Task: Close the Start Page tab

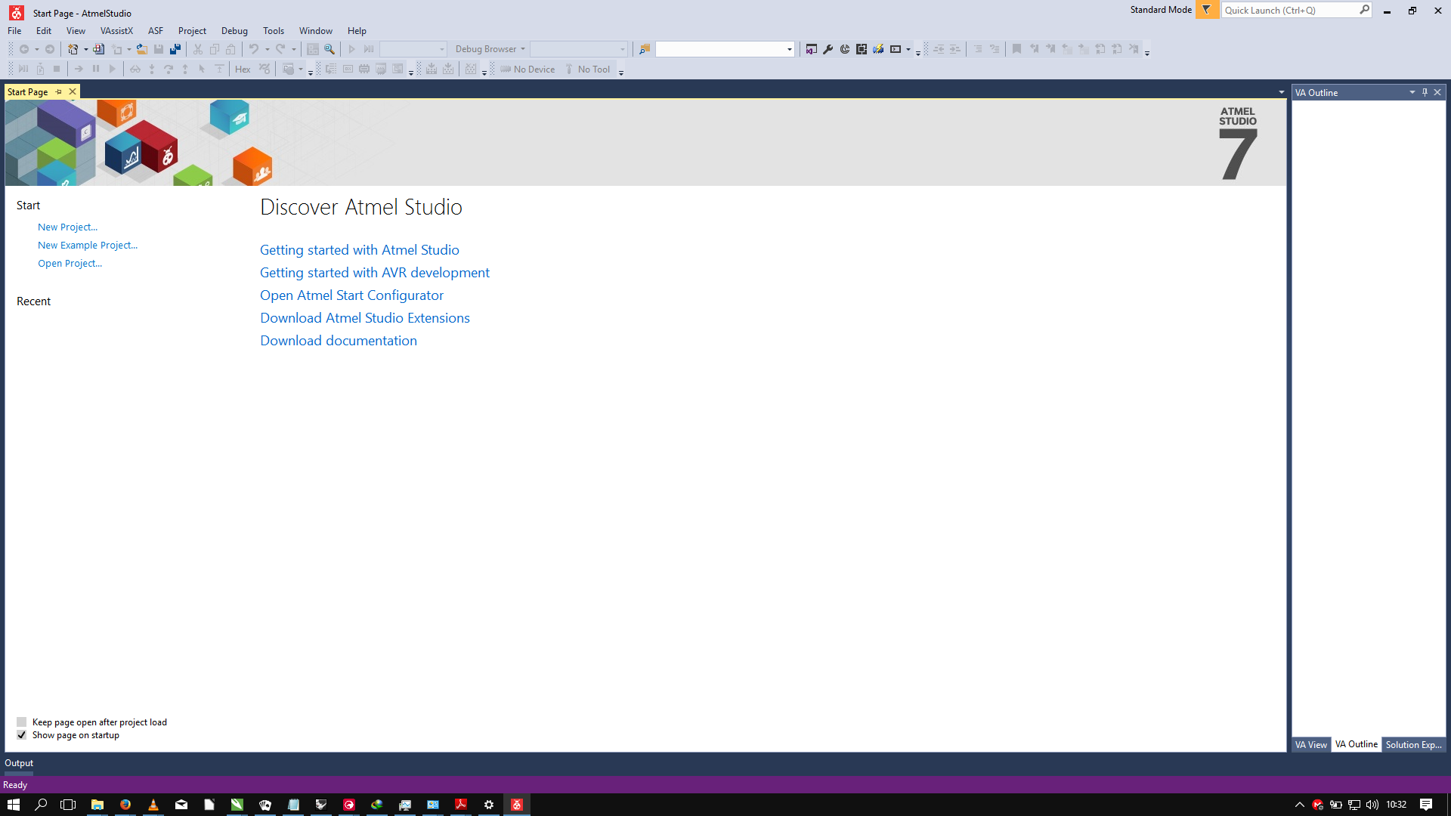Action: tap(73, 91)
